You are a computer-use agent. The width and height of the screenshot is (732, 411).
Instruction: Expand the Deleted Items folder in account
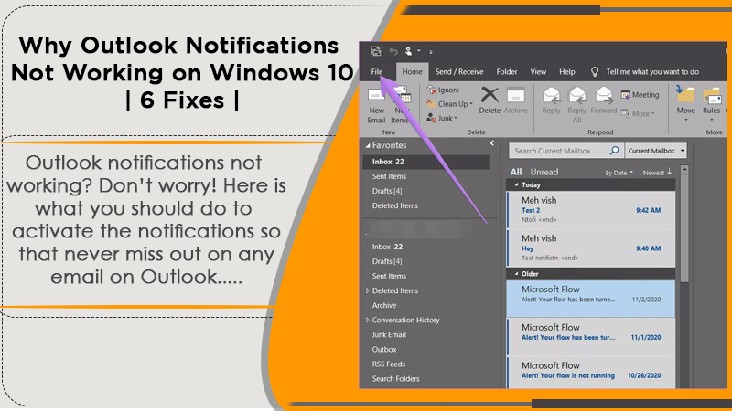tap(368, 290)
